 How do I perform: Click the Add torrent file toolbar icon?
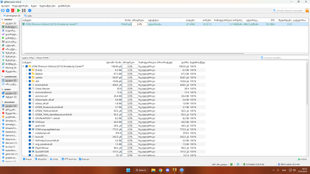[8, 11]
